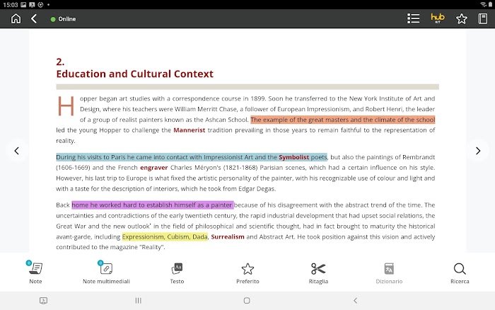Check the Online status indicator

pos(63,19)
